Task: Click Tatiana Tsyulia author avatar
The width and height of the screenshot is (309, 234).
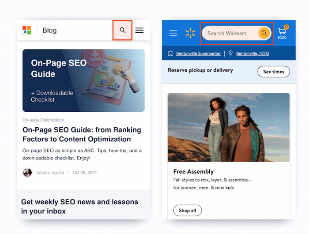Action: [x=27, y=173]
